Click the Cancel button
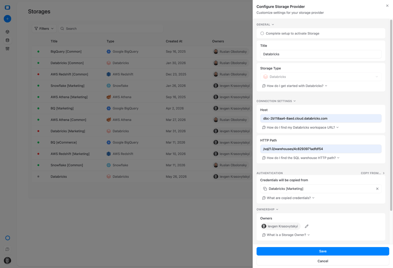 coord(323,261)
